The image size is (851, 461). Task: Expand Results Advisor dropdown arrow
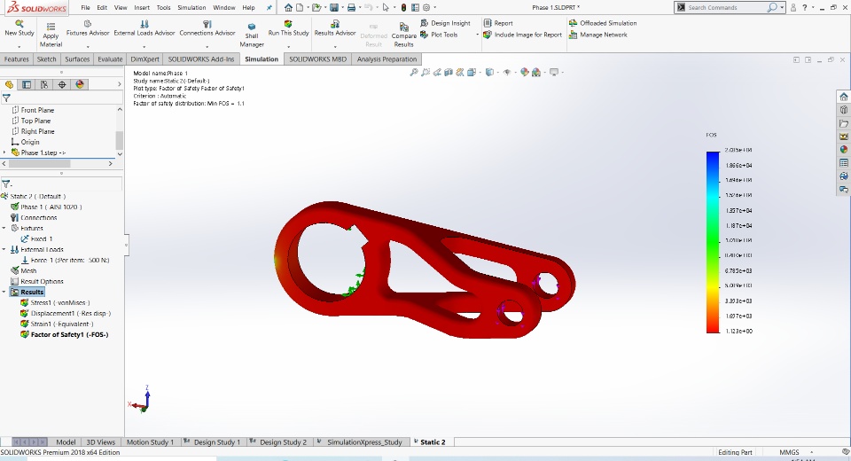coord(335,46)
